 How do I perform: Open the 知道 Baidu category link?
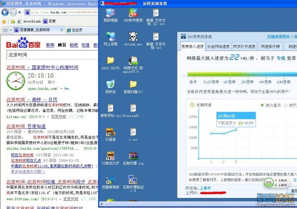point(85,45)
